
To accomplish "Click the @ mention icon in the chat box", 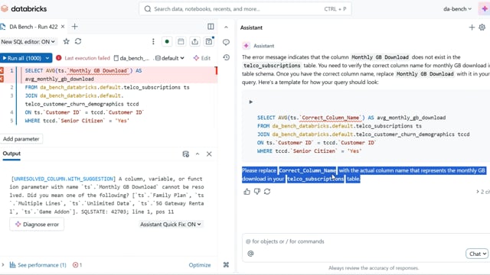I will (250, 254).
